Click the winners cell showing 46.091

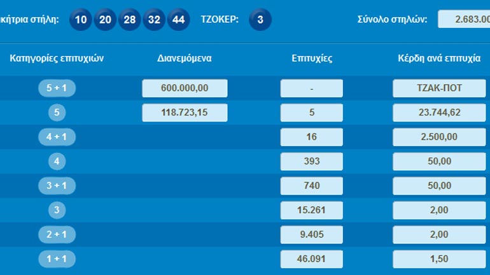coord(312,258)
